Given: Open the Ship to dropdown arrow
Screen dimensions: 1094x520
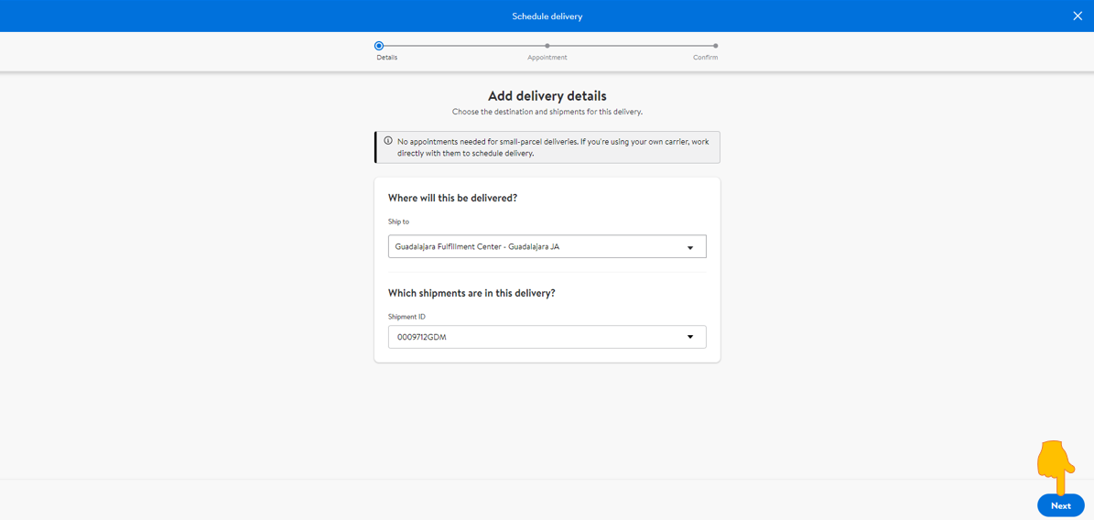Looking at the screenshot, I should coord(690,247).
